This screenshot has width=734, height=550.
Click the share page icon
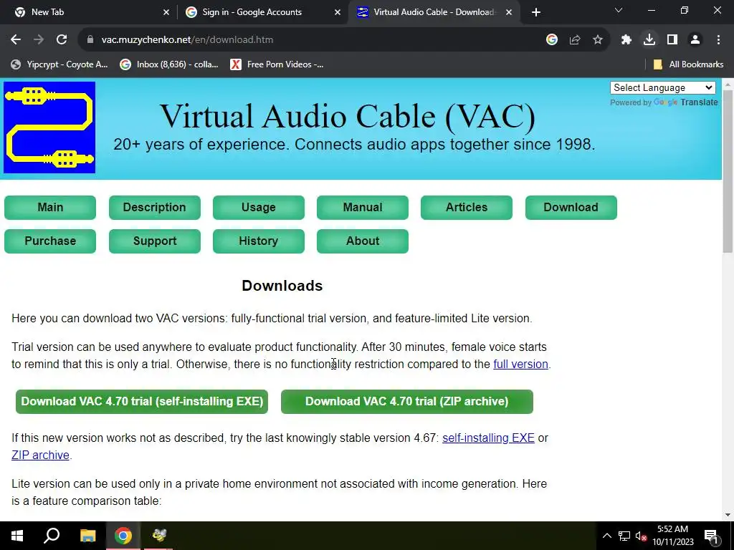coord(575,40)
